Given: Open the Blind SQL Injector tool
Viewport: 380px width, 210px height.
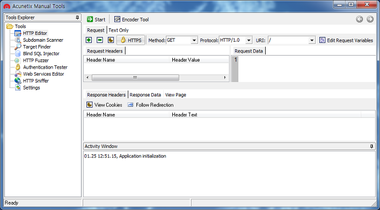Looking at the screenshot, I should 41,54.
